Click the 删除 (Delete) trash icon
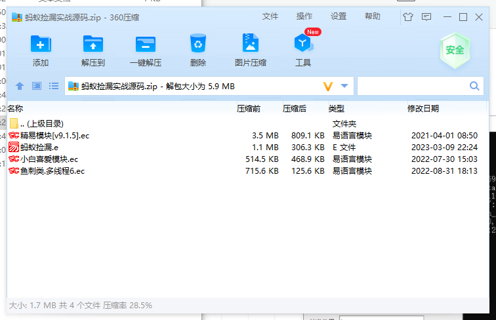 (x=198, y=43)
